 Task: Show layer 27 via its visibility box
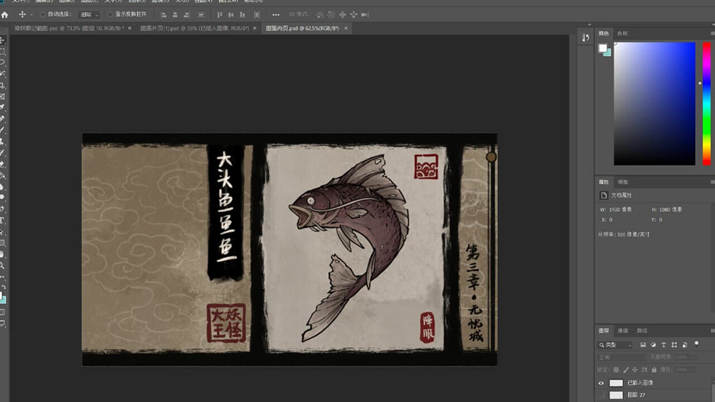tap(601, 395)
